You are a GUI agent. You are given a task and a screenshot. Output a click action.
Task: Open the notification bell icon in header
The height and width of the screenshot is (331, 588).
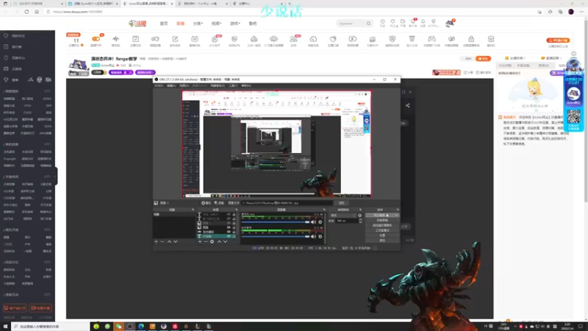coord(423,22)
